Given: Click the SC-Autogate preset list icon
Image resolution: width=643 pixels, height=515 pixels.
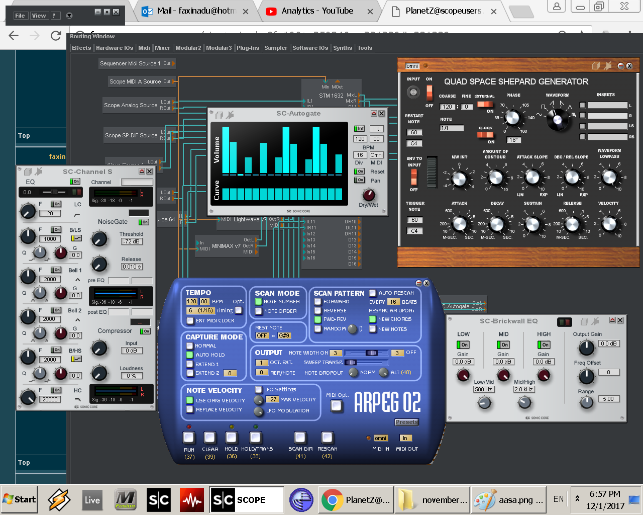Looking at the screenshot, I should coord(219,115).
